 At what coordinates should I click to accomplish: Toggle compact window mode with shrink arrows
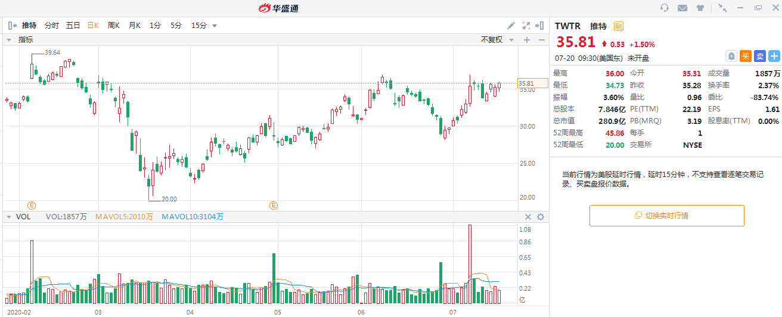pyautogui.click(x=722, y=8)
